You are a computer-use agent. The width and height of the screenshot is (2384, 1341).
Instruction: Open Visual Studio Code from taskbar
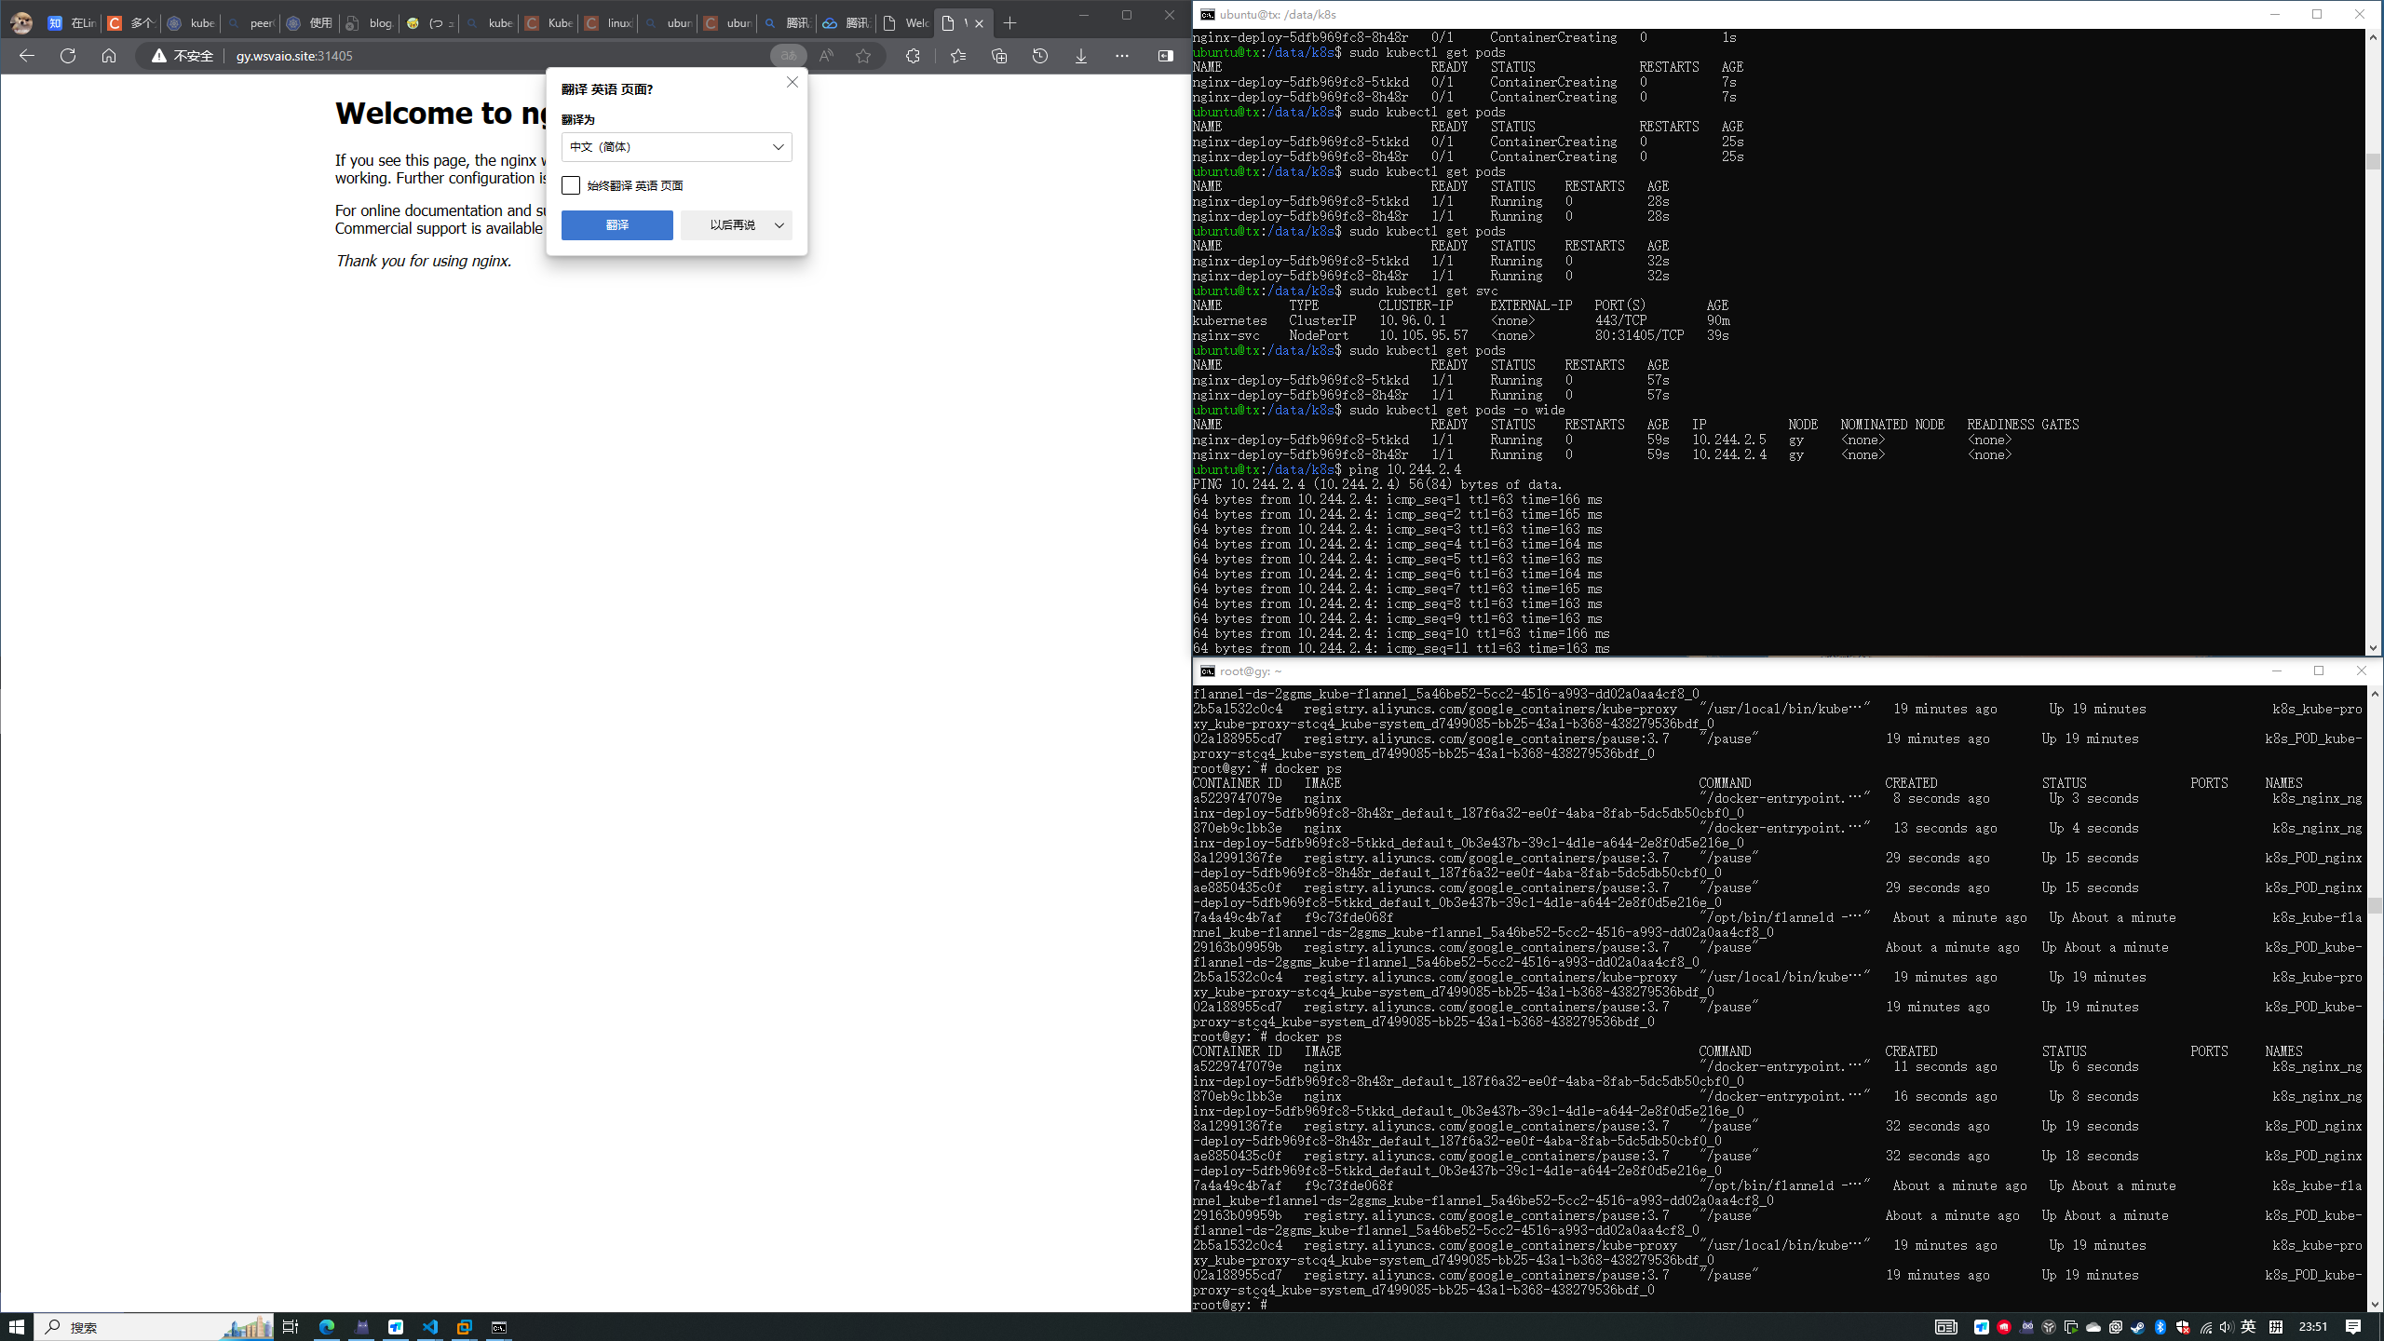pyautogui.click(x=430, y=1327)
